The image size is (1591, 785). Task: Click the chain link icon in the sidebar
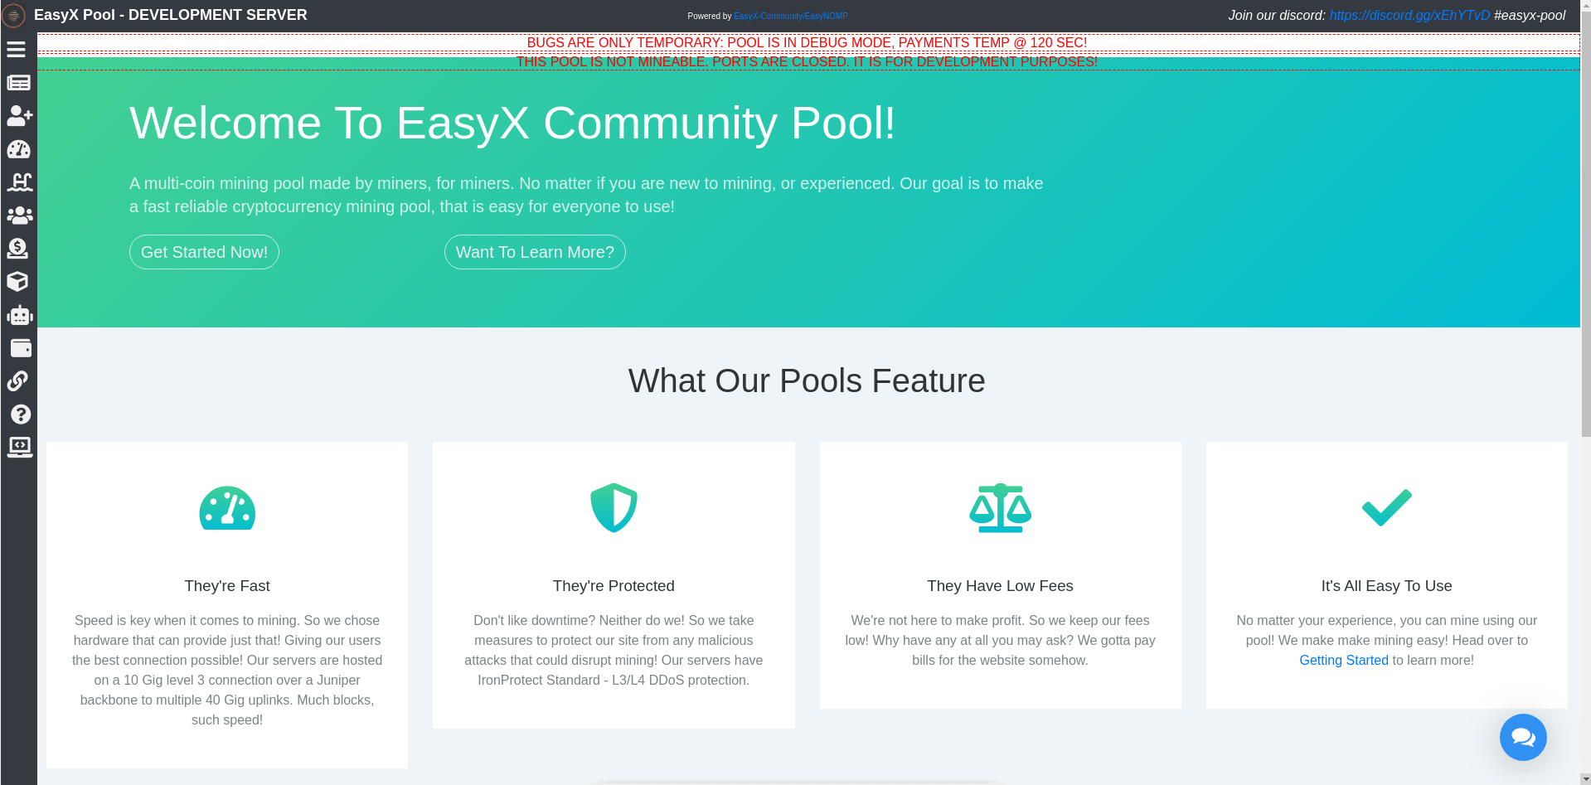point(17,381)
